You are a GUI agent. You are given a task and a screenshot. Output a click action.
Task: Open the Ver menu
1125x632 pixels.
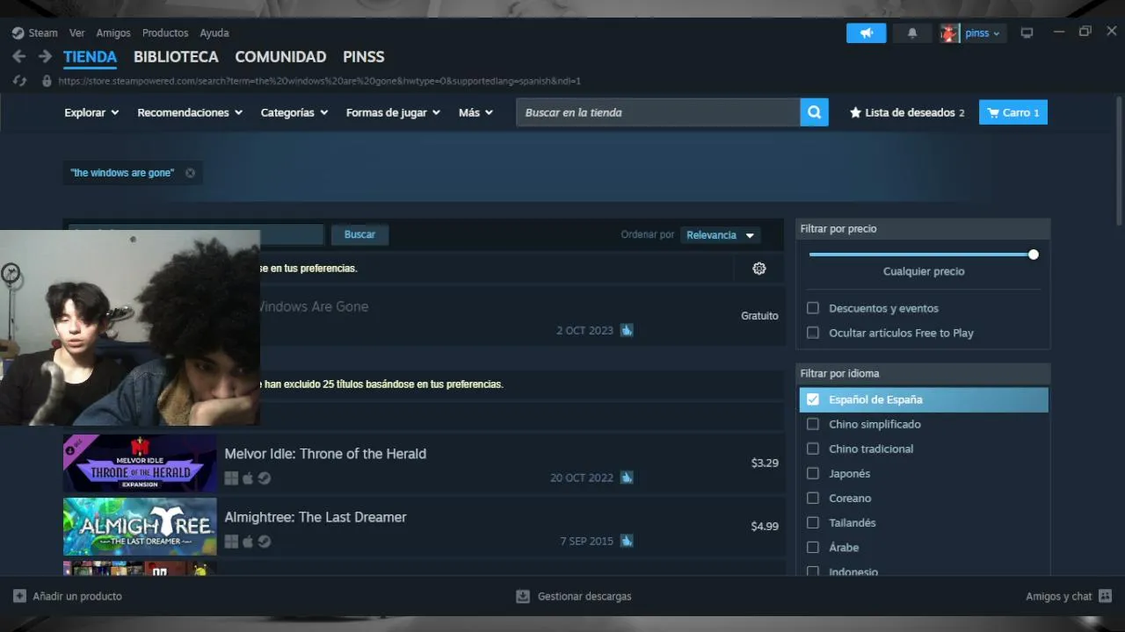77,33
